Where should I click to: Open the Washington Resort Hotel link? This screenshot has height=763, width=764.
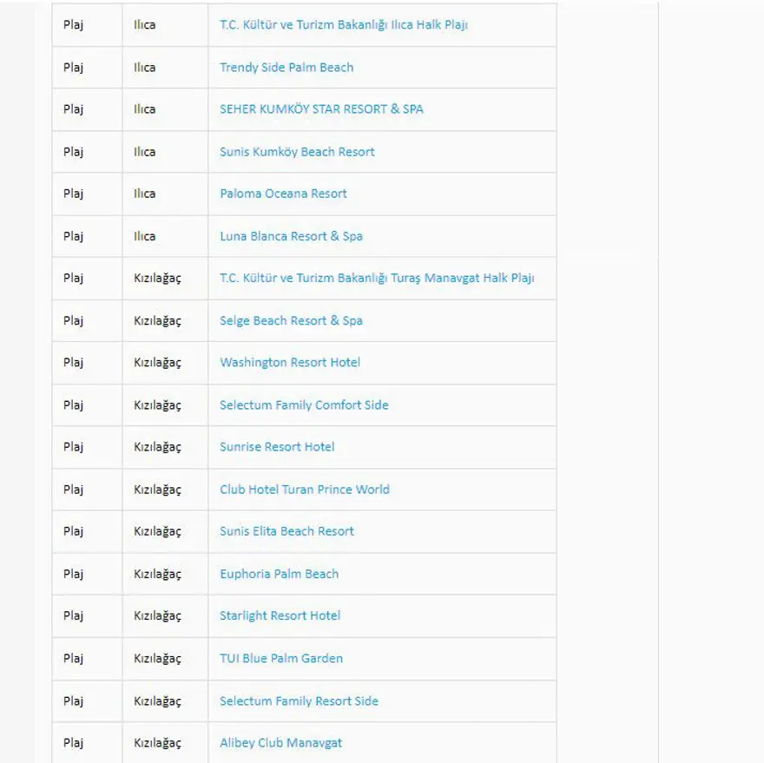(290, 363)
